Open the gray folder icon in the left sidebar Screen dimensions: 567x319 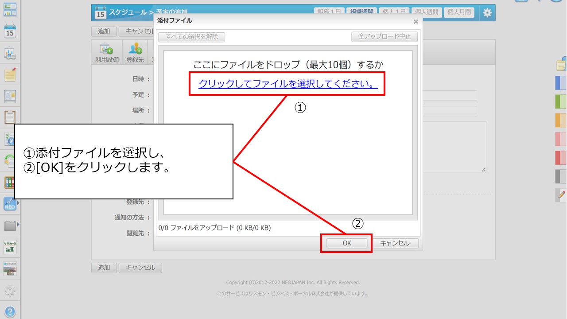coord(10,226)
